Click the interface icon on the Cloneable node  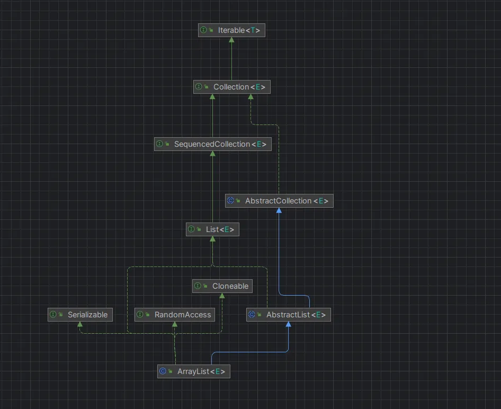[198, 286]
